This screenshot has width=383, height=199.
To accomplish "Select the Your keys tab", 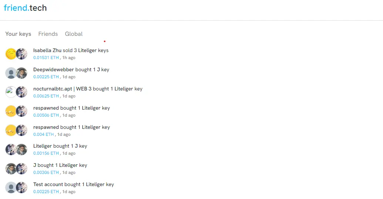I will [x=18, y=34].
